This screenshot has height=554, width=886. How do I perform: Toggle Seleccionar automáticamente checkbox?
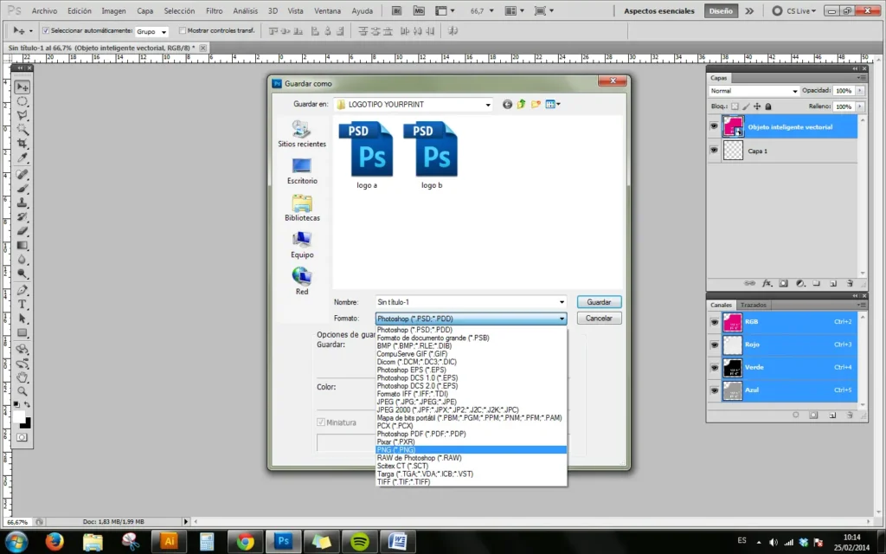[x=46, y=30]
